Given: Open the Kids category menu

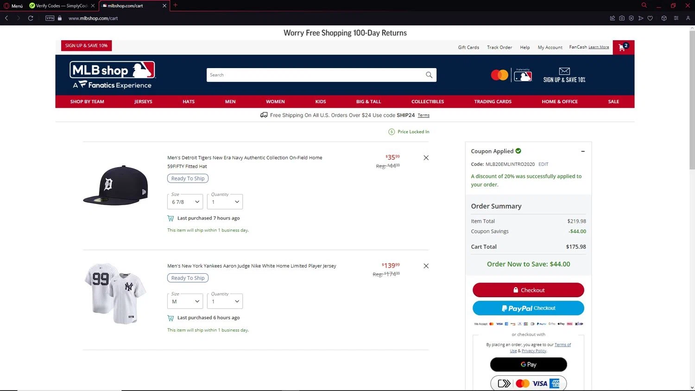Looking at the screenshot, I should click(321, 101).
